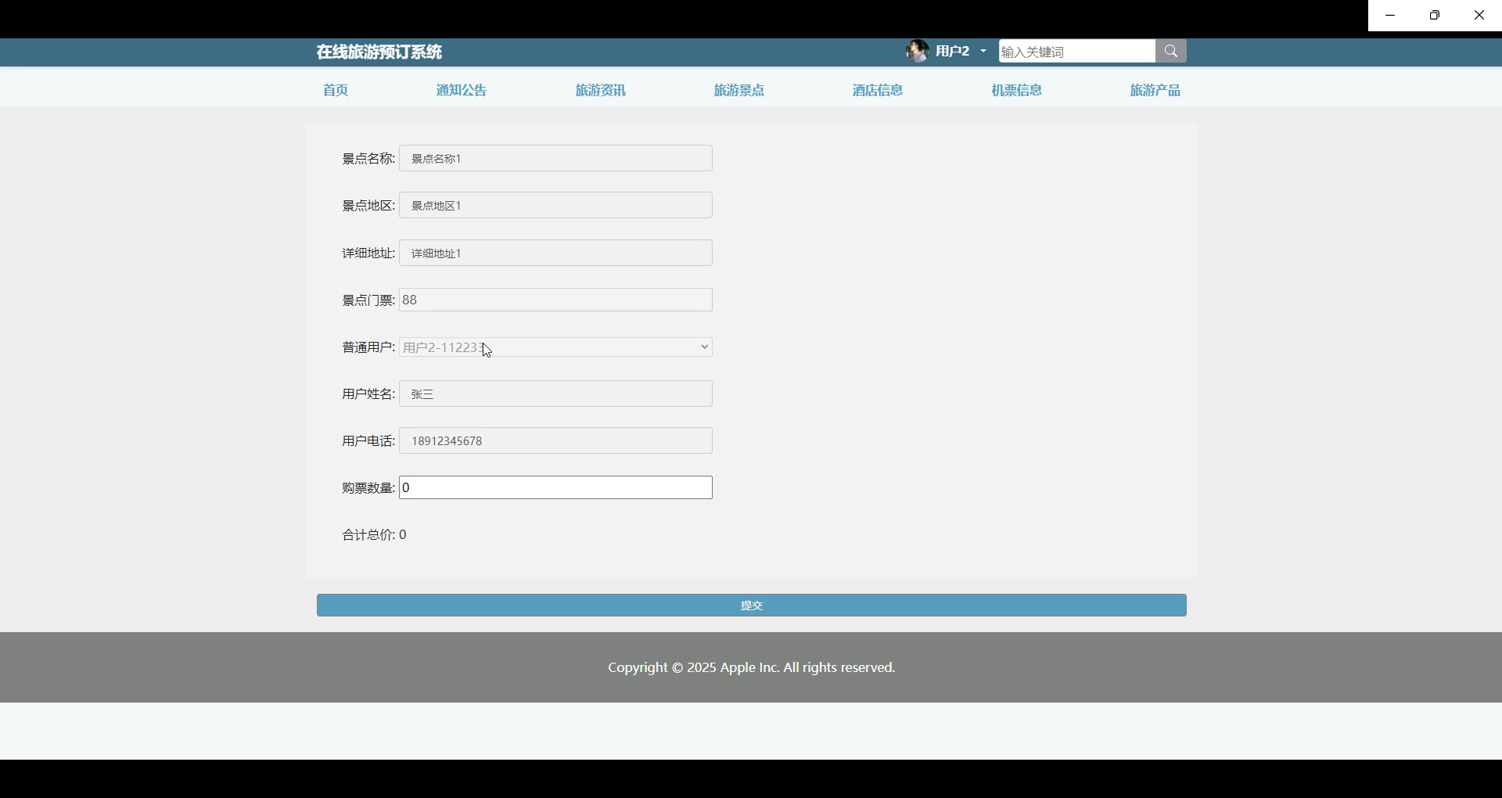
Task: Click the 合计总价: 0 total text
Action: pyautogui.click(x=375, y=535)
